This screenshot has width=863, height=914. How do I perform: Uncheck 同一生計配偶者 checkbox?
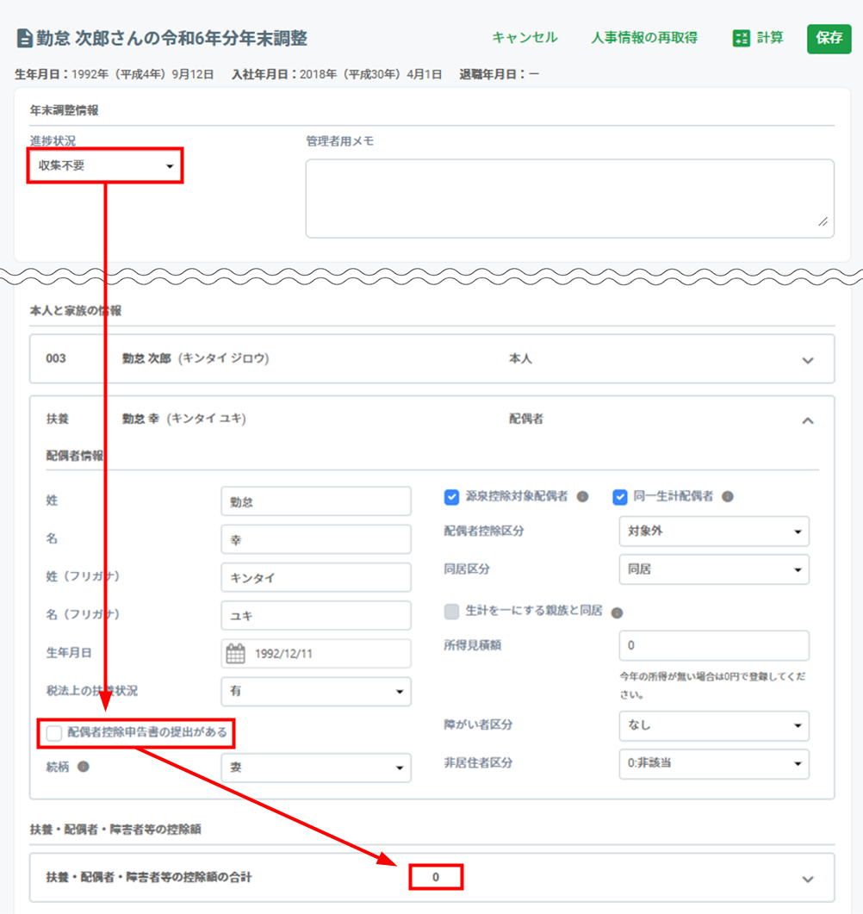pyautogui.click(x=620, y=497)
